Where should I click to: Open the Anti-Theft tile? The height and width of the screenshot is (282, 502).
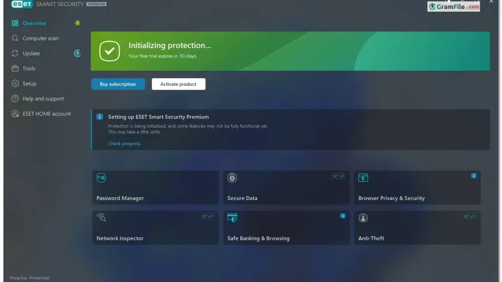click(417, 228)
